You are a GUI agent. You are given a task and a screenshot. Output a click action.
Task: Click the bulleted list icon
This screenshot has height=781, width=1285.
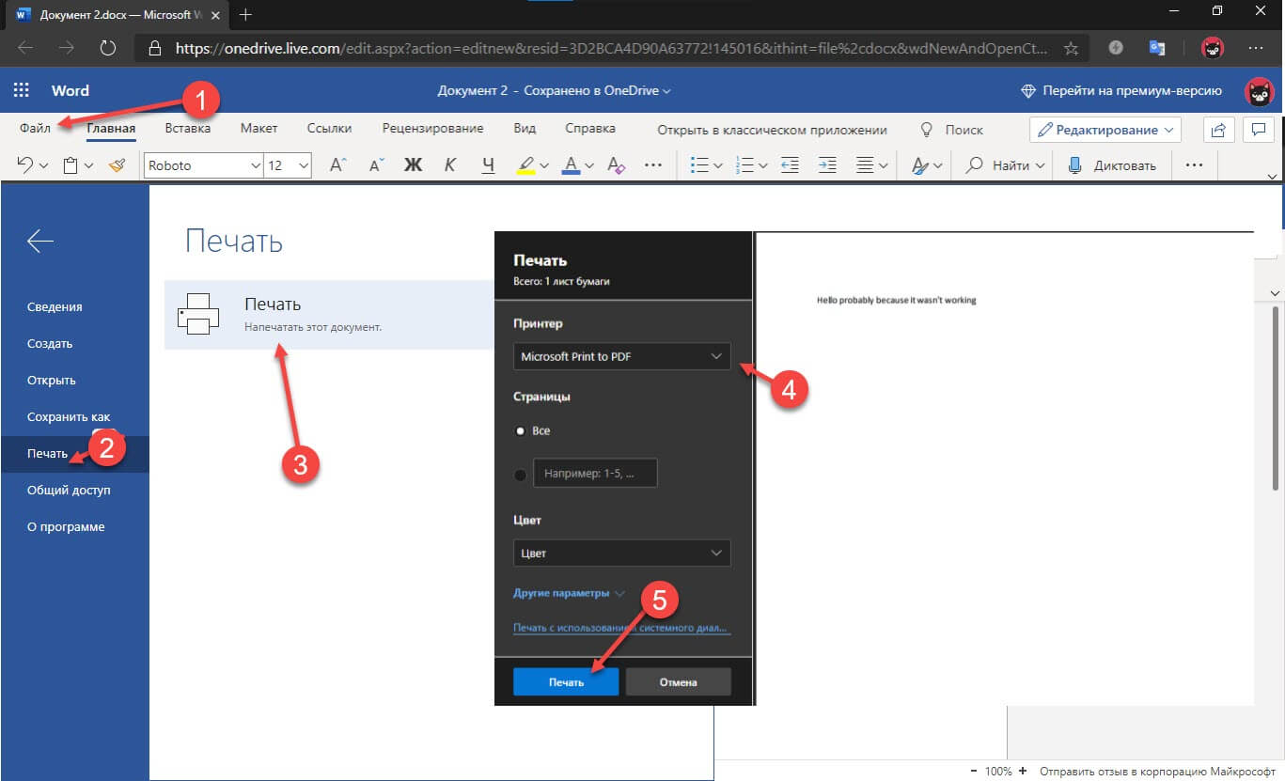pos(699,165)
